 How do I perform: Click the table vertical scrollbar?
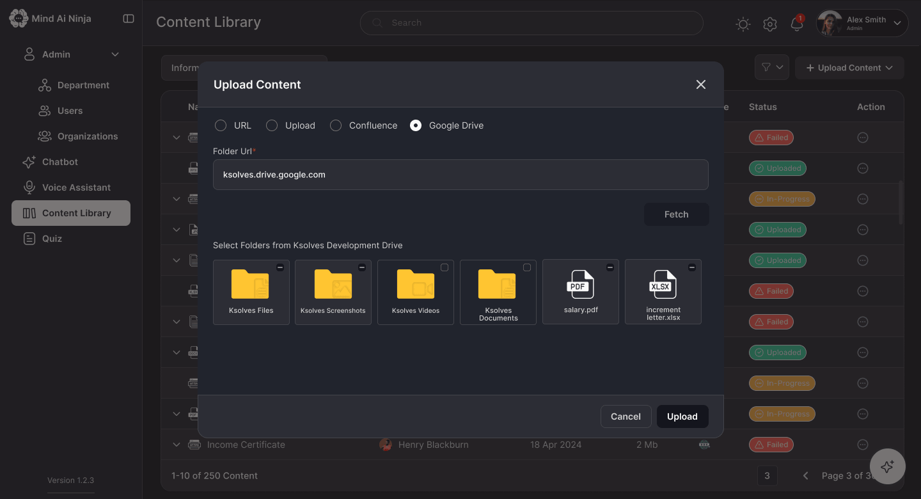click(x=901, y=202)
